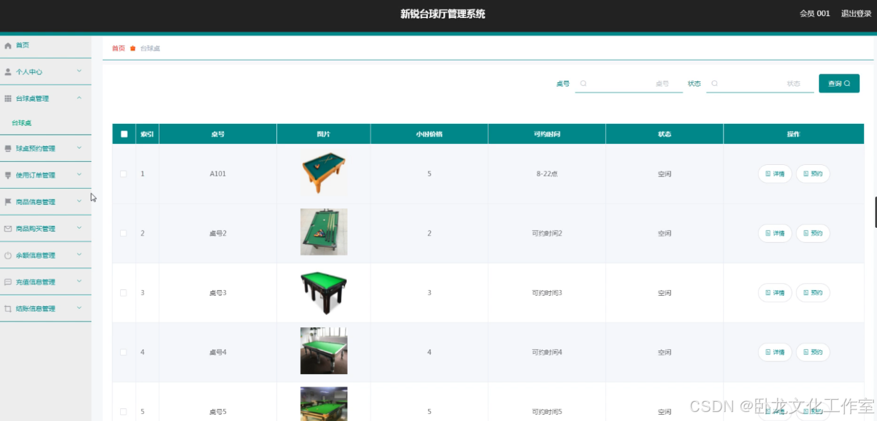
Task: Click 预约 for 桌号3
Action: [x=813, y=293]
